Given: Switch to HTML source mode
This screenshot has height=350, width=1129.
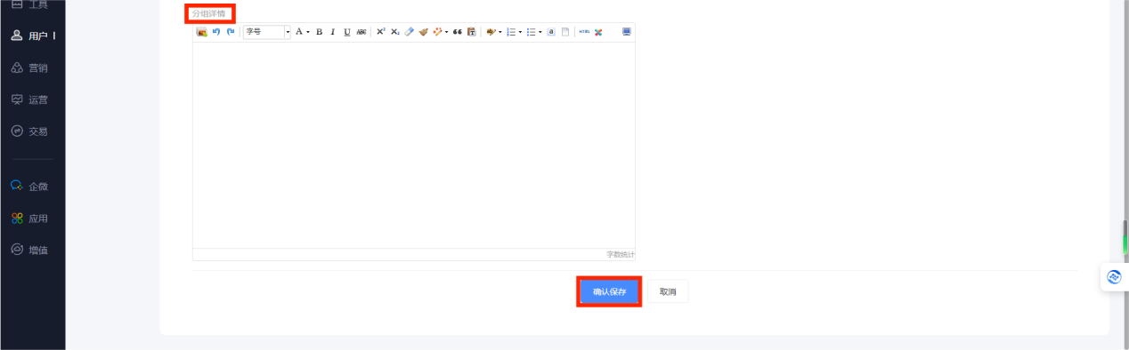Looking at the screenshot, I should (584, 32).
